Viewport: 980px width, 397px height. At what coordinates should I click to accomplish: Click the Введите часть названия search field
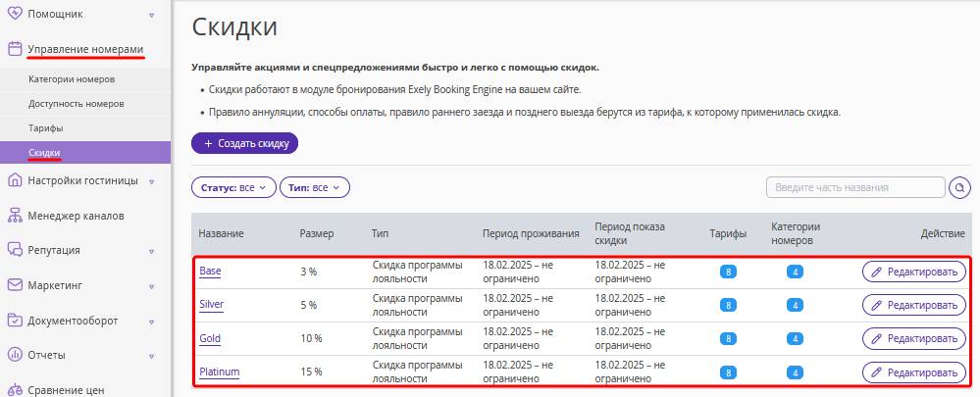pyautogui.click(x=855, y=187)
